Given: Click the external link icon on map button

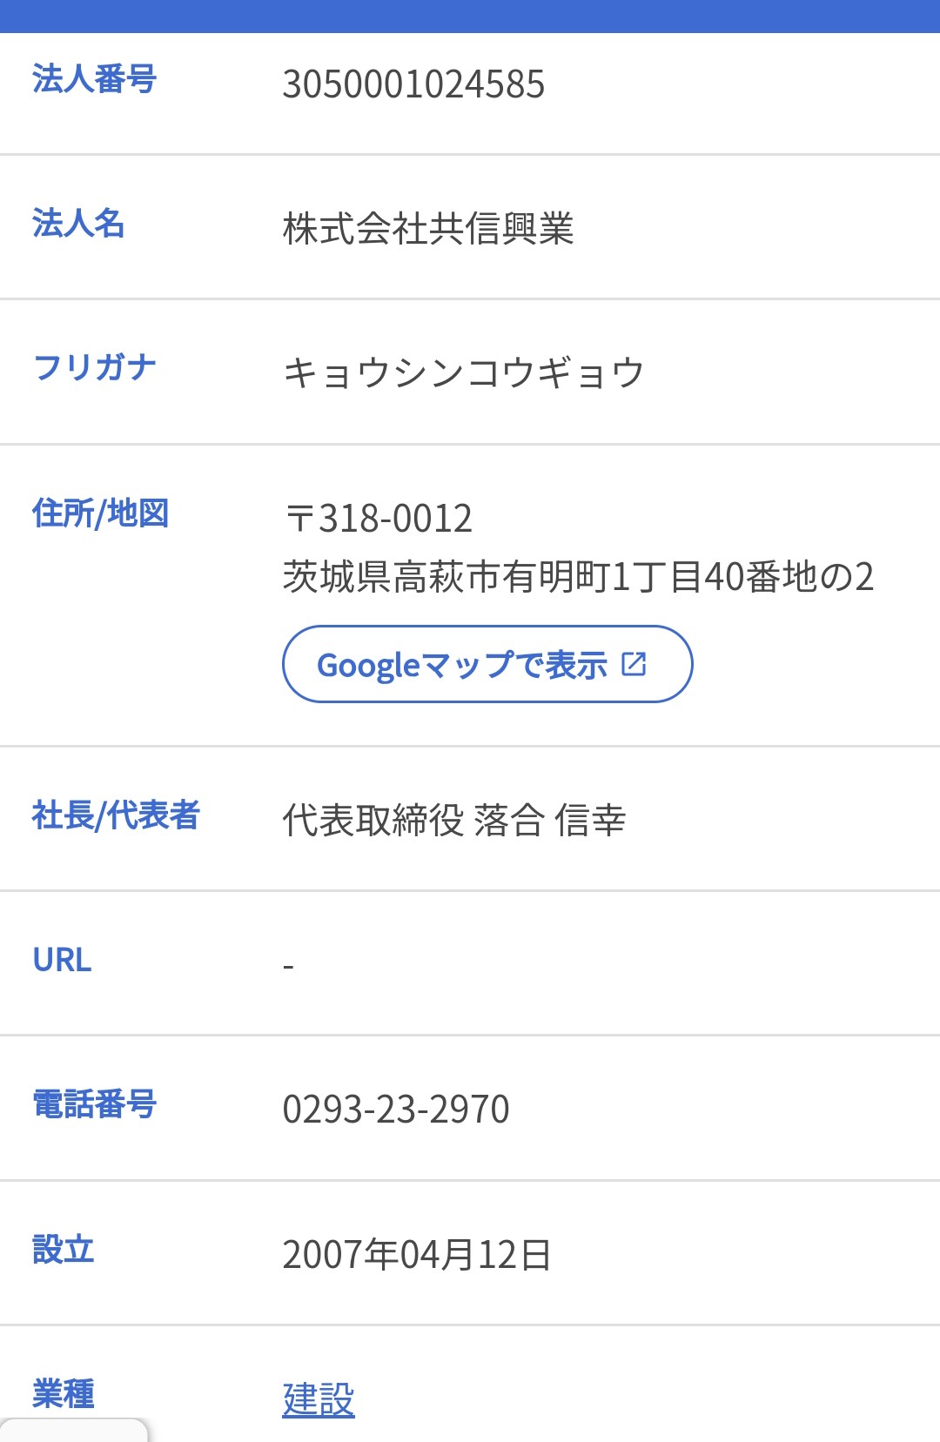Looking at the screenshot, I should [634, 664].
